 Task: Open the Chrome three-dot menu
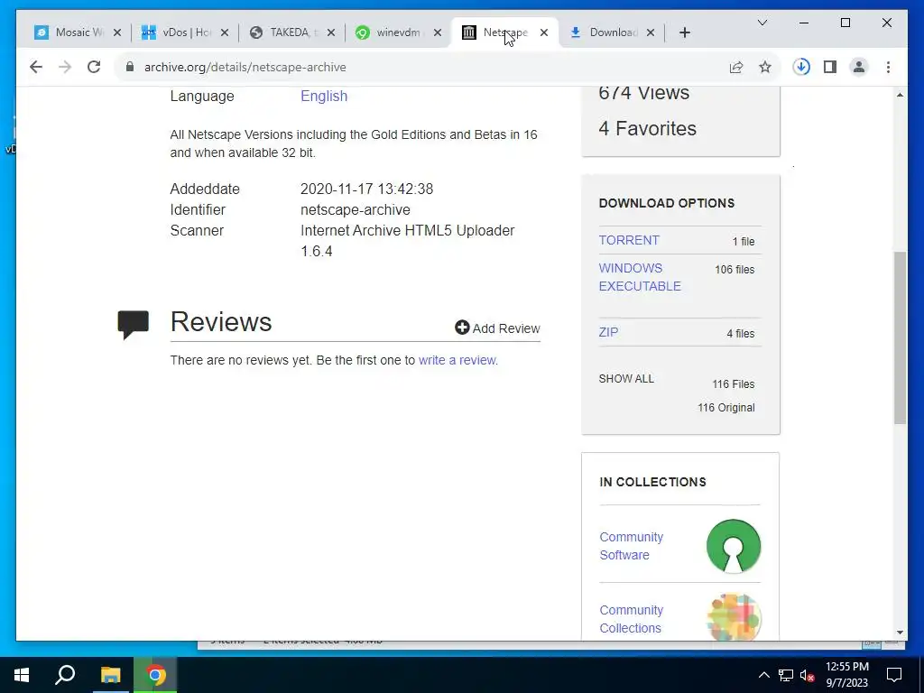click(x=888, y=67)
